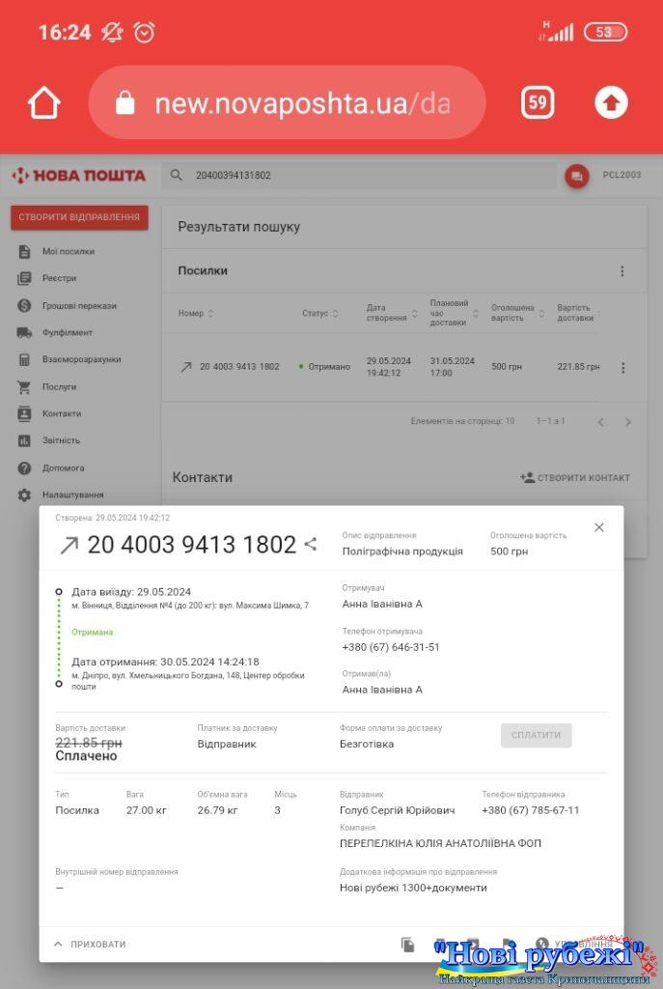
Task: Click the Створити контакт button
Action: pyautogui.click(x=575, y=478)
